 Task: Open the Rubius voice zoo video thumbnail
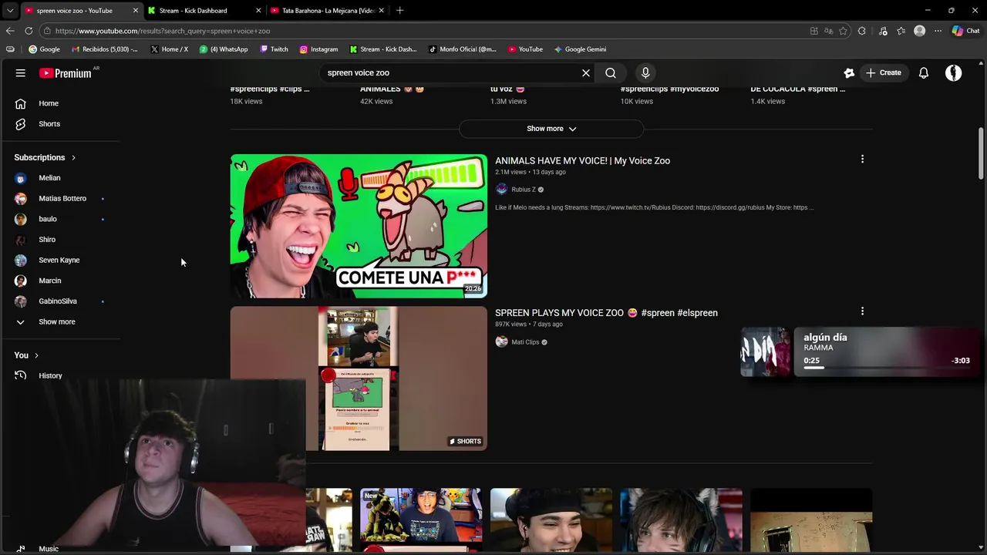point(359,226)
